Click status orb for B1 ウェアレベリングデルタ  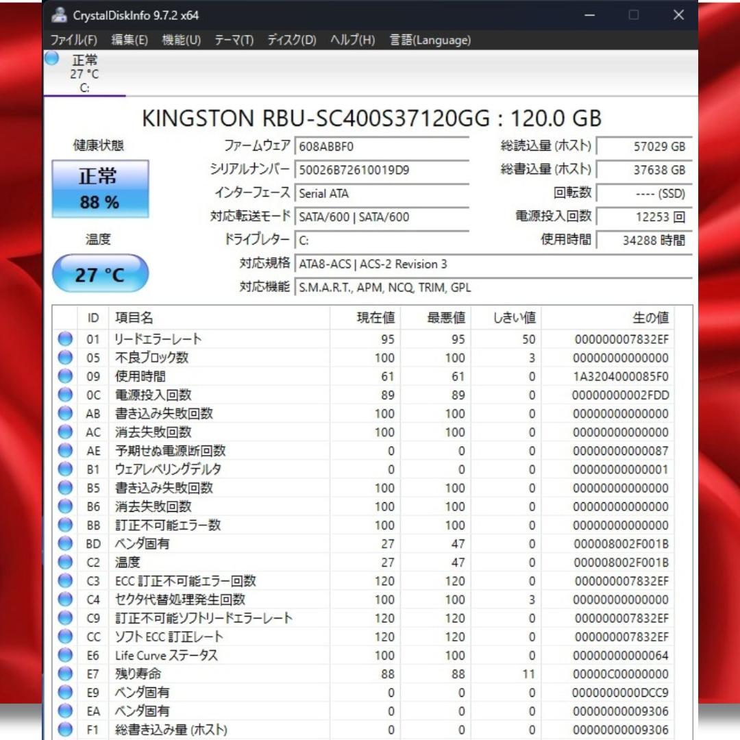pos(65,469)
